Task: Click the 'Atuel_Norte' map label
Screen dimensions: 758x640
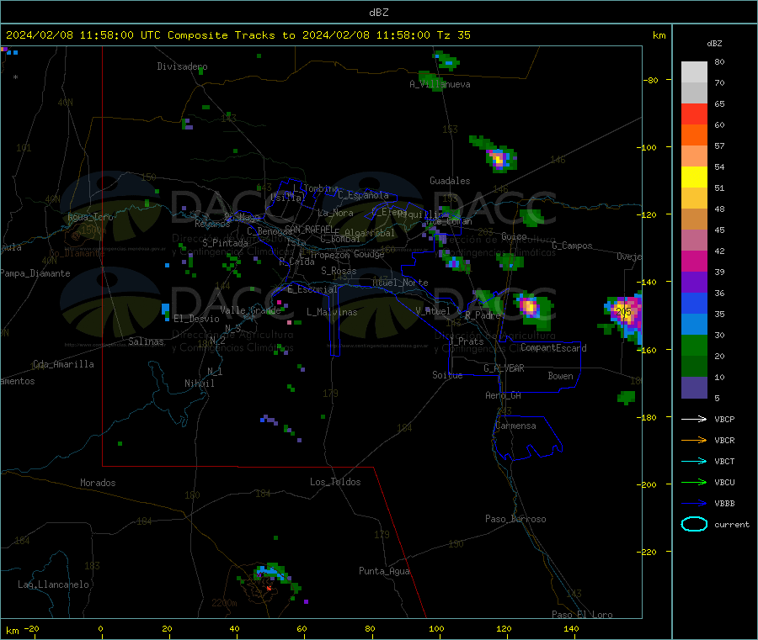Action: click(x=400, y=283)
